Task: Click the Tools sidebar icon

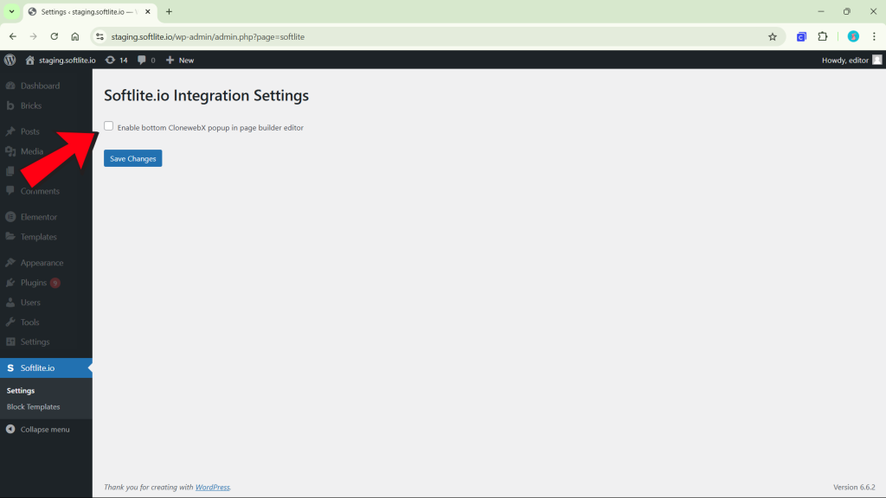Action: click(x=10, y=322)
